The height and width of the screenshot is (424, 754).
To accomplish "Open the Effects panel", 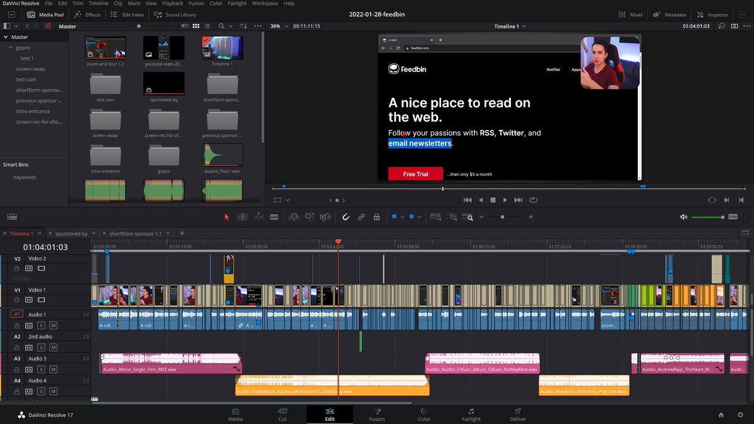I will 87,14.
